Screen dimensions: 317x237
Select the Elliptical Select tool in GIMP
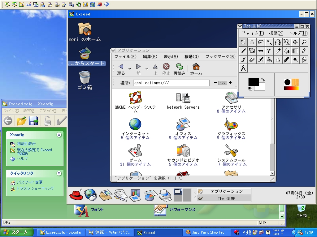click(252, 42)
